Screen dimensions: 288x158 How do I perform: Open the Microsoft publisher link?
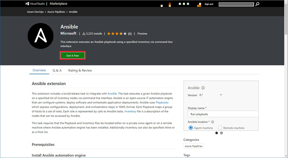(68, 33)
